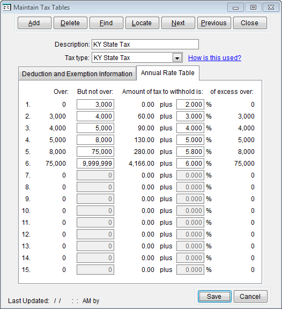This screenshot has width=282, height=309.
Task: Click row 7 percent field
Action: pyautogui.click(x=190, y=175)
